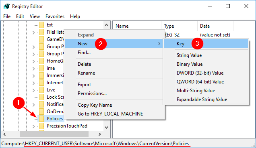Maximize the Registry Editor window
Screen dimensions: 256x148
[x=228, y=6]
